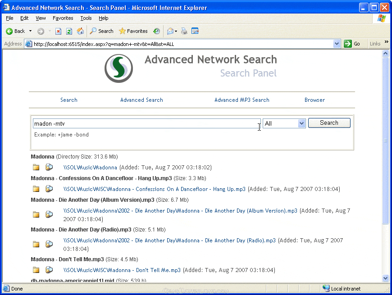Click browse icon for Die Another Day Album Version
The width and height of the screenshot is (392, 295).
(49, 214)
